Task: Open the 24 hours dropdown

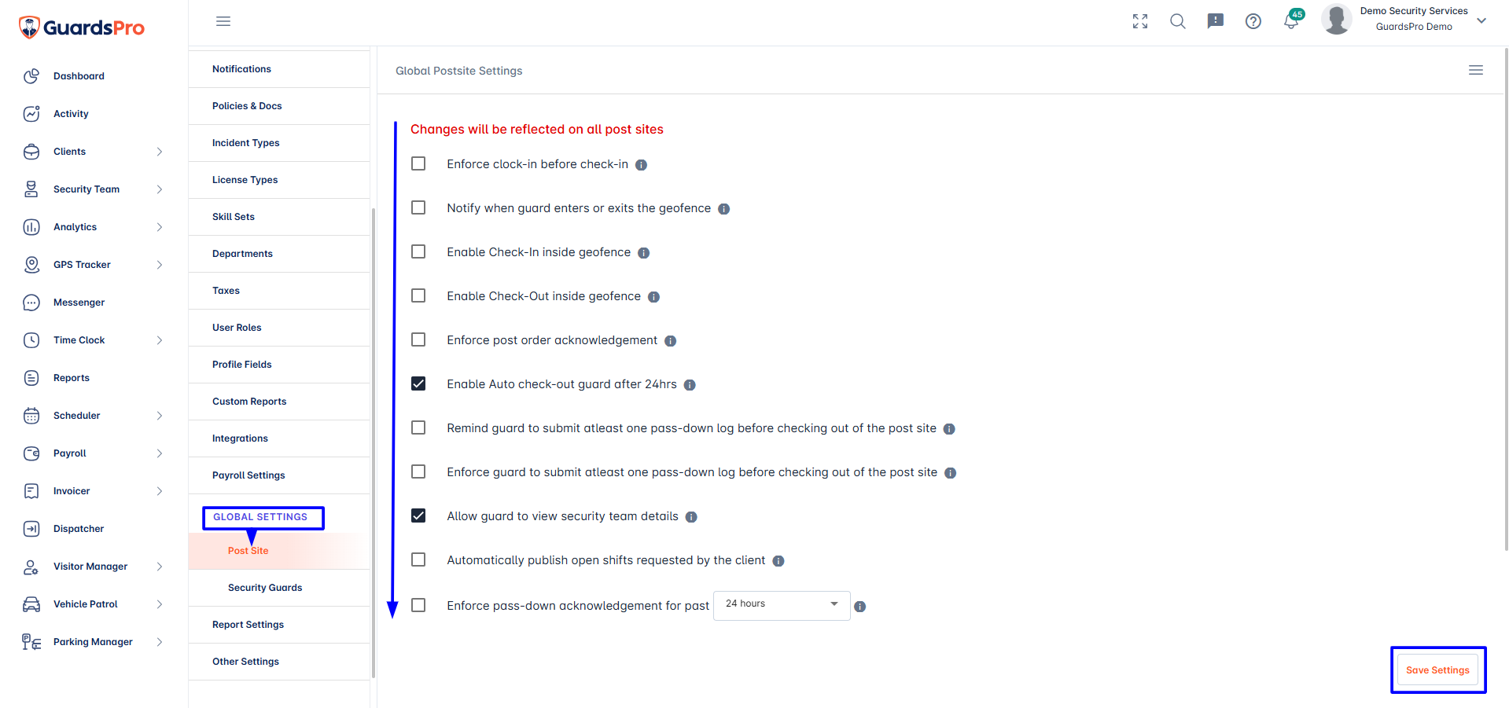Action: [x=782, y=605]
